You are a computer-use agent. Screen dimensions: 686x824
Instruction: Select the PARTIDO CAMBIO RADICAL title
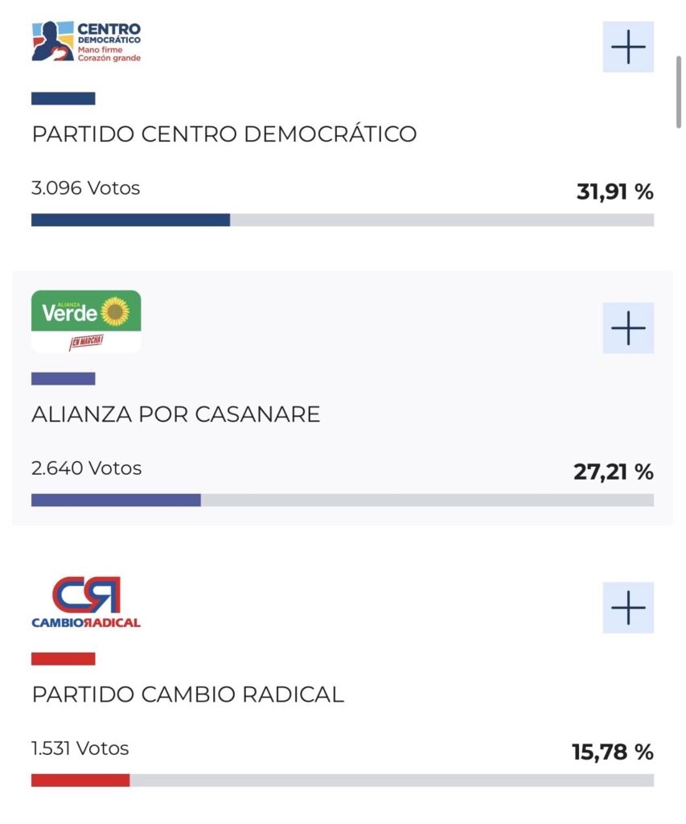click(188, 694)
